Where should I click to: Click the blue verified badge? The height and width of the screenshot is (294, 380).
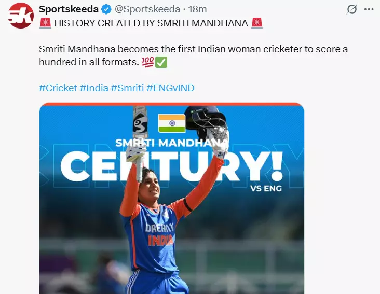[x=106, y=9]
